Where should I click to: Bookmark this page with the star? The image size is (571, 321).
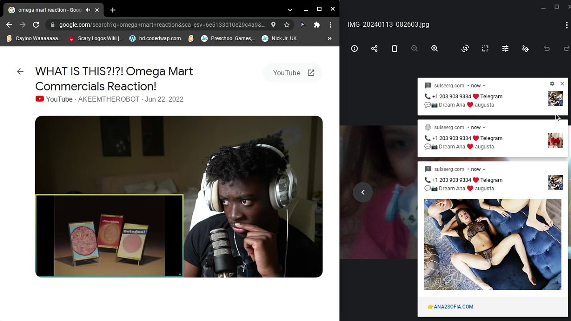tap(287, 25)
